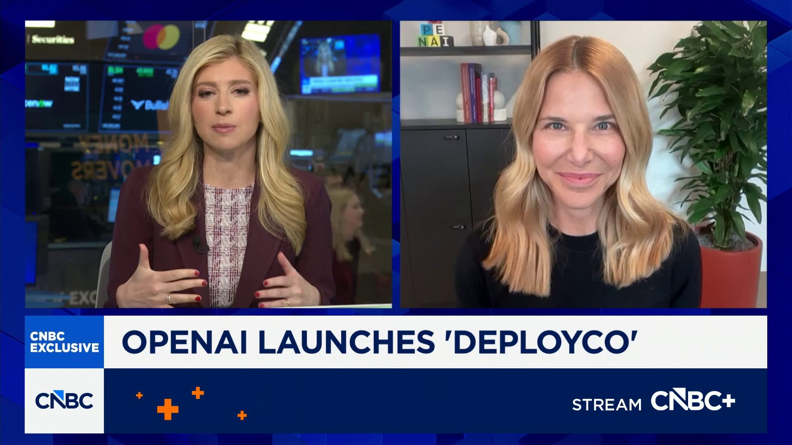
Task: Click the Bullish logo on the studio screen
Action: tap(150, 105)
